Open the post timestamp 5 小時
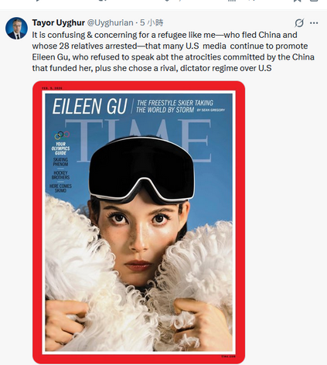This screenshot has height=365, width=327. pos(152,22)
